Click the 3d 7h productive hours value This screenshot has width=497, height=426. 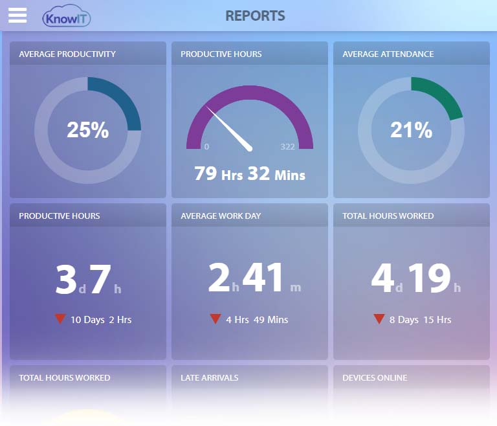(x=88, y=279)
